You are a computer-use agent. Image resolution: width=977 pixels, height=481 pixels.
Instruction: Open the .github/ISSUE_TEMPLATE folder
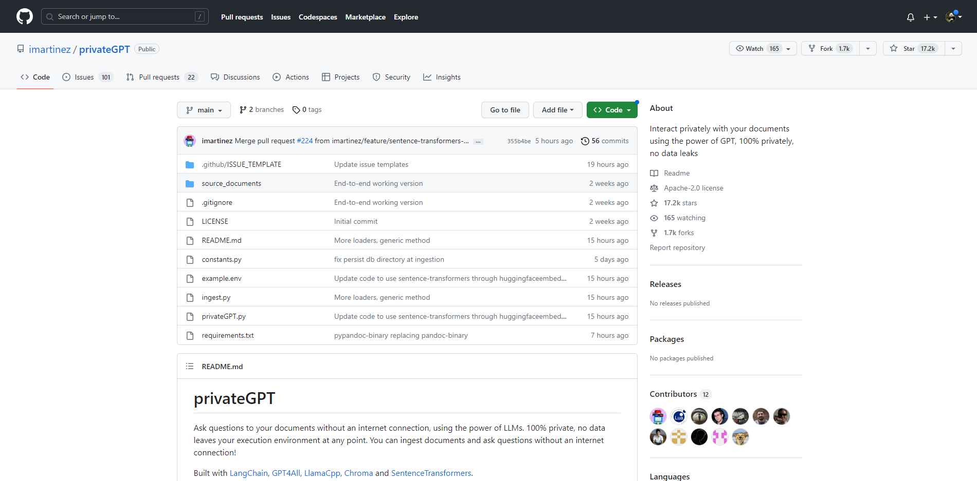pyautogui.click(x=241, y=164)
